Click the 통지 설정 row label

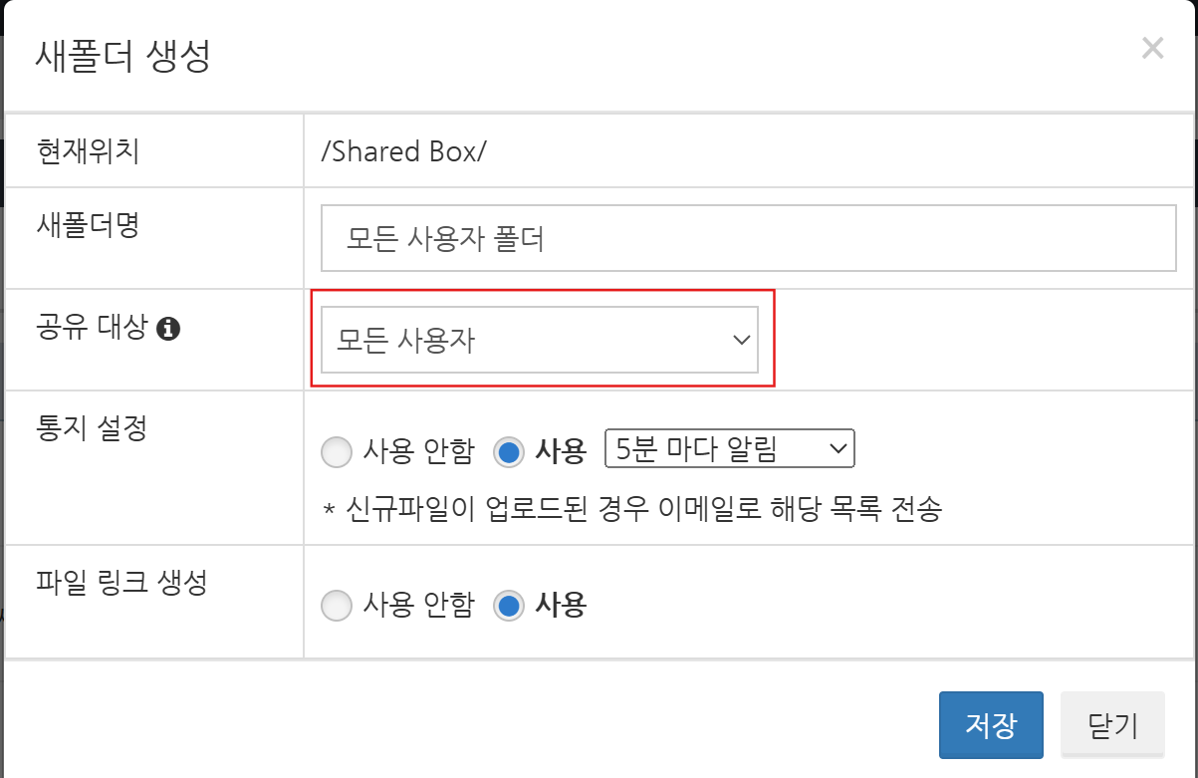pos(92,429)
